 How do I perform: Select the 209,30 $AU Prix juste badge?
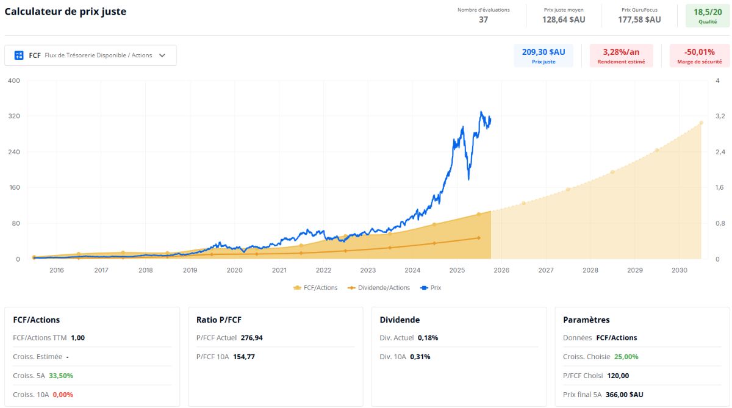click(x=544, y=55)
